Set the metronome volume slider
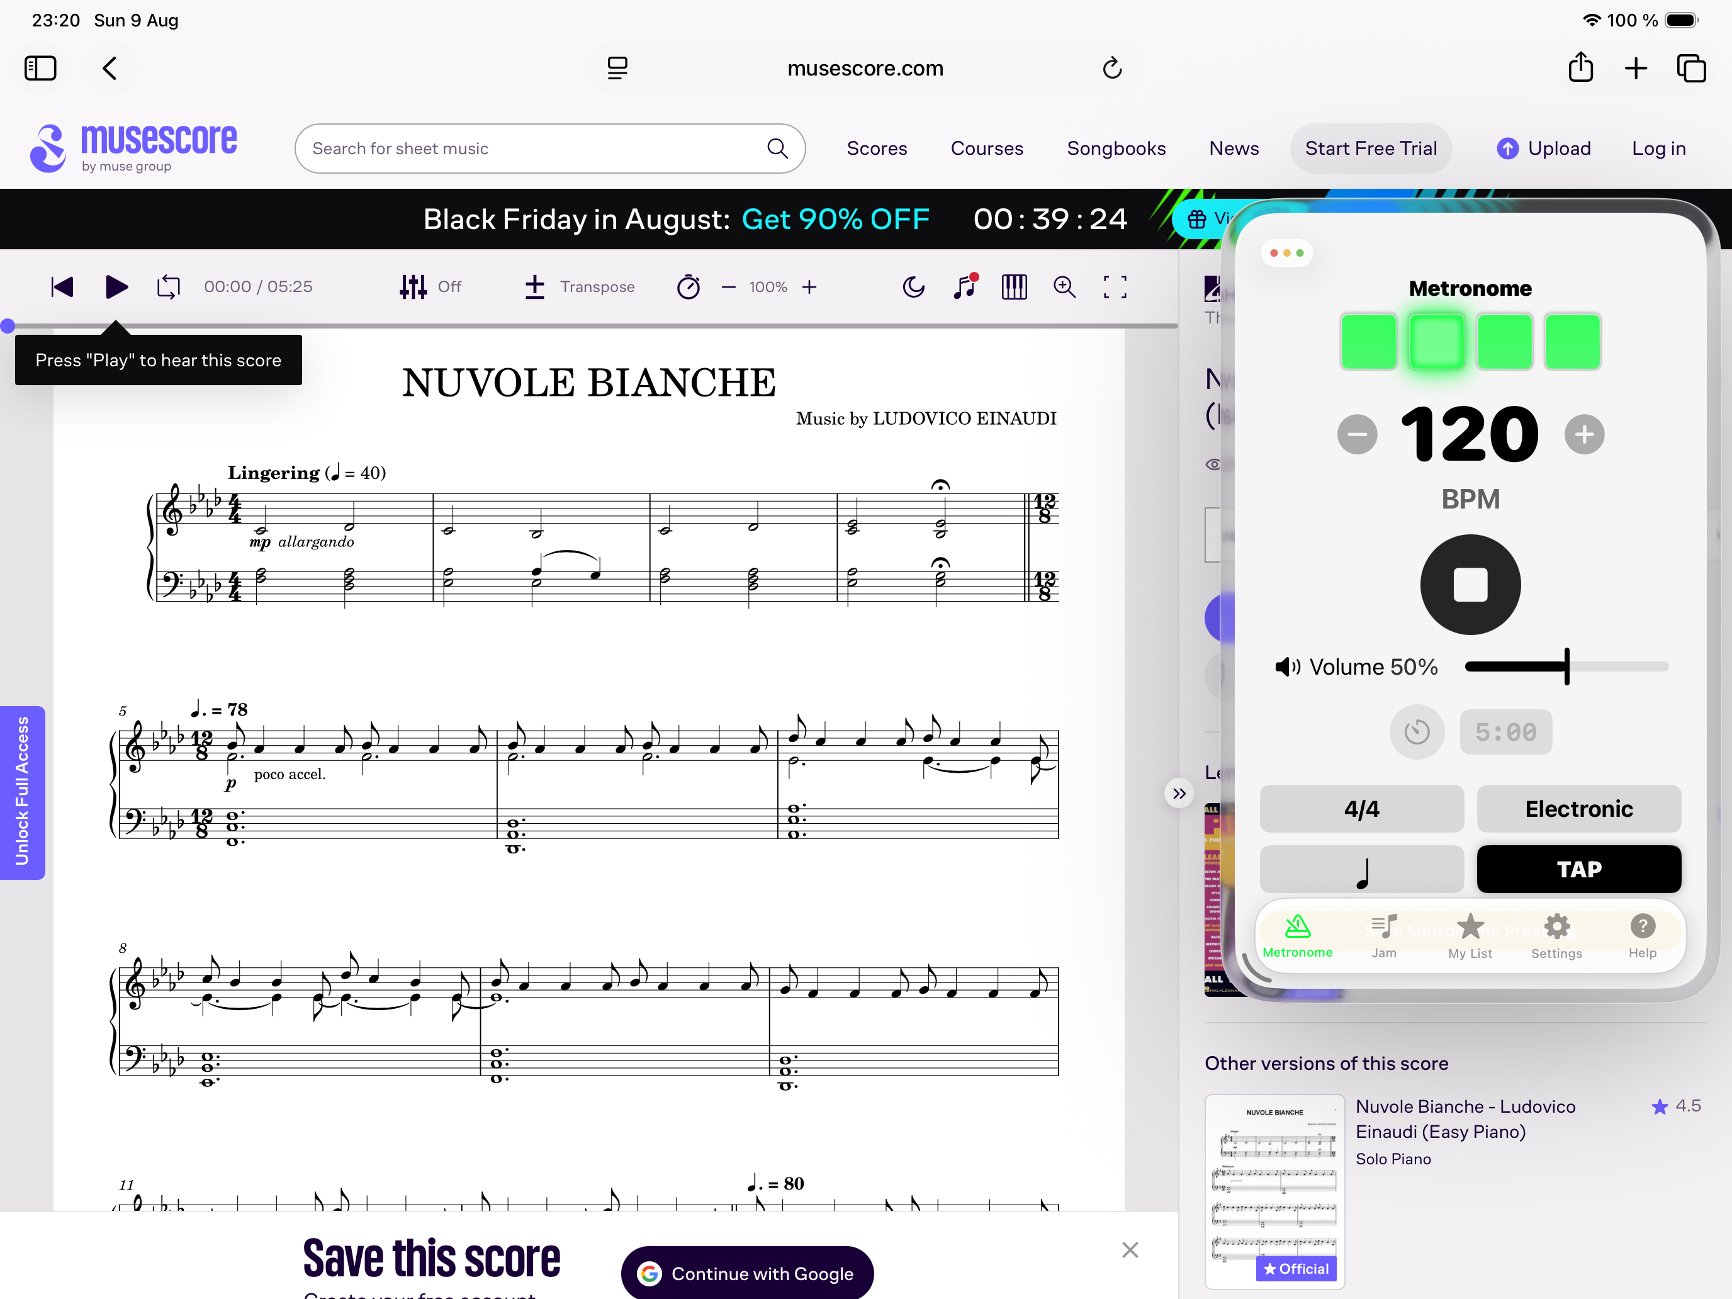Screen dimensions: 1732x1299 coord(1566,666)
